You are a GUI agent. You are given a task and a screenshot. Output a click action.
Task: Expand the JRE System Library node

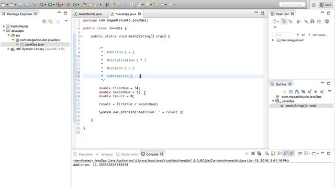[8, 49]
